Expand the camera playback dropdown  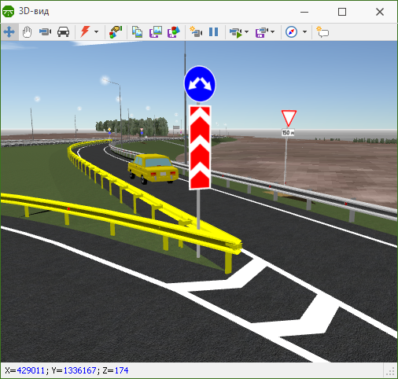[246, 32]
